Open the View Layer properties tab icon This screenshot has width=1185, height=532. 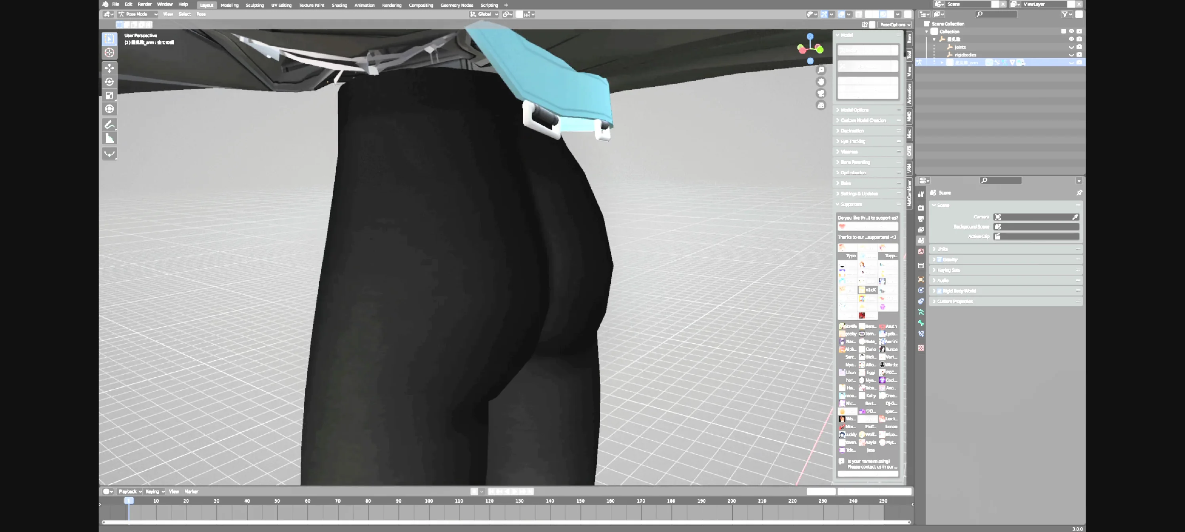click(x=921, y=230)
